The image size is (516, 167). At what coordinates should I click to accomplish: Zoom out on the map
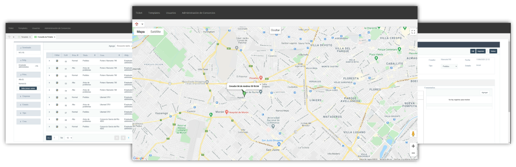413,153
